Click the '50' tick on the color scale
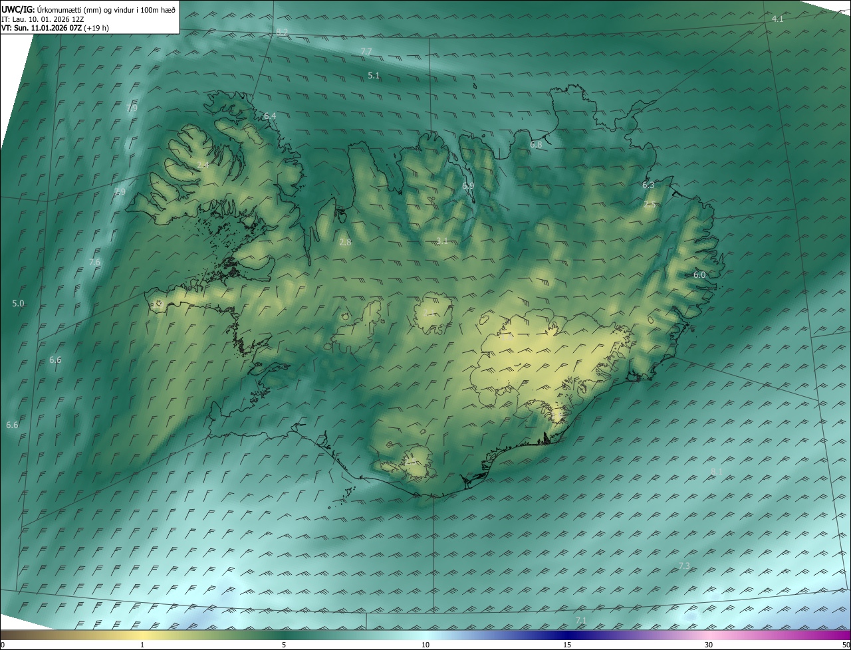 (x=846, y=645)
